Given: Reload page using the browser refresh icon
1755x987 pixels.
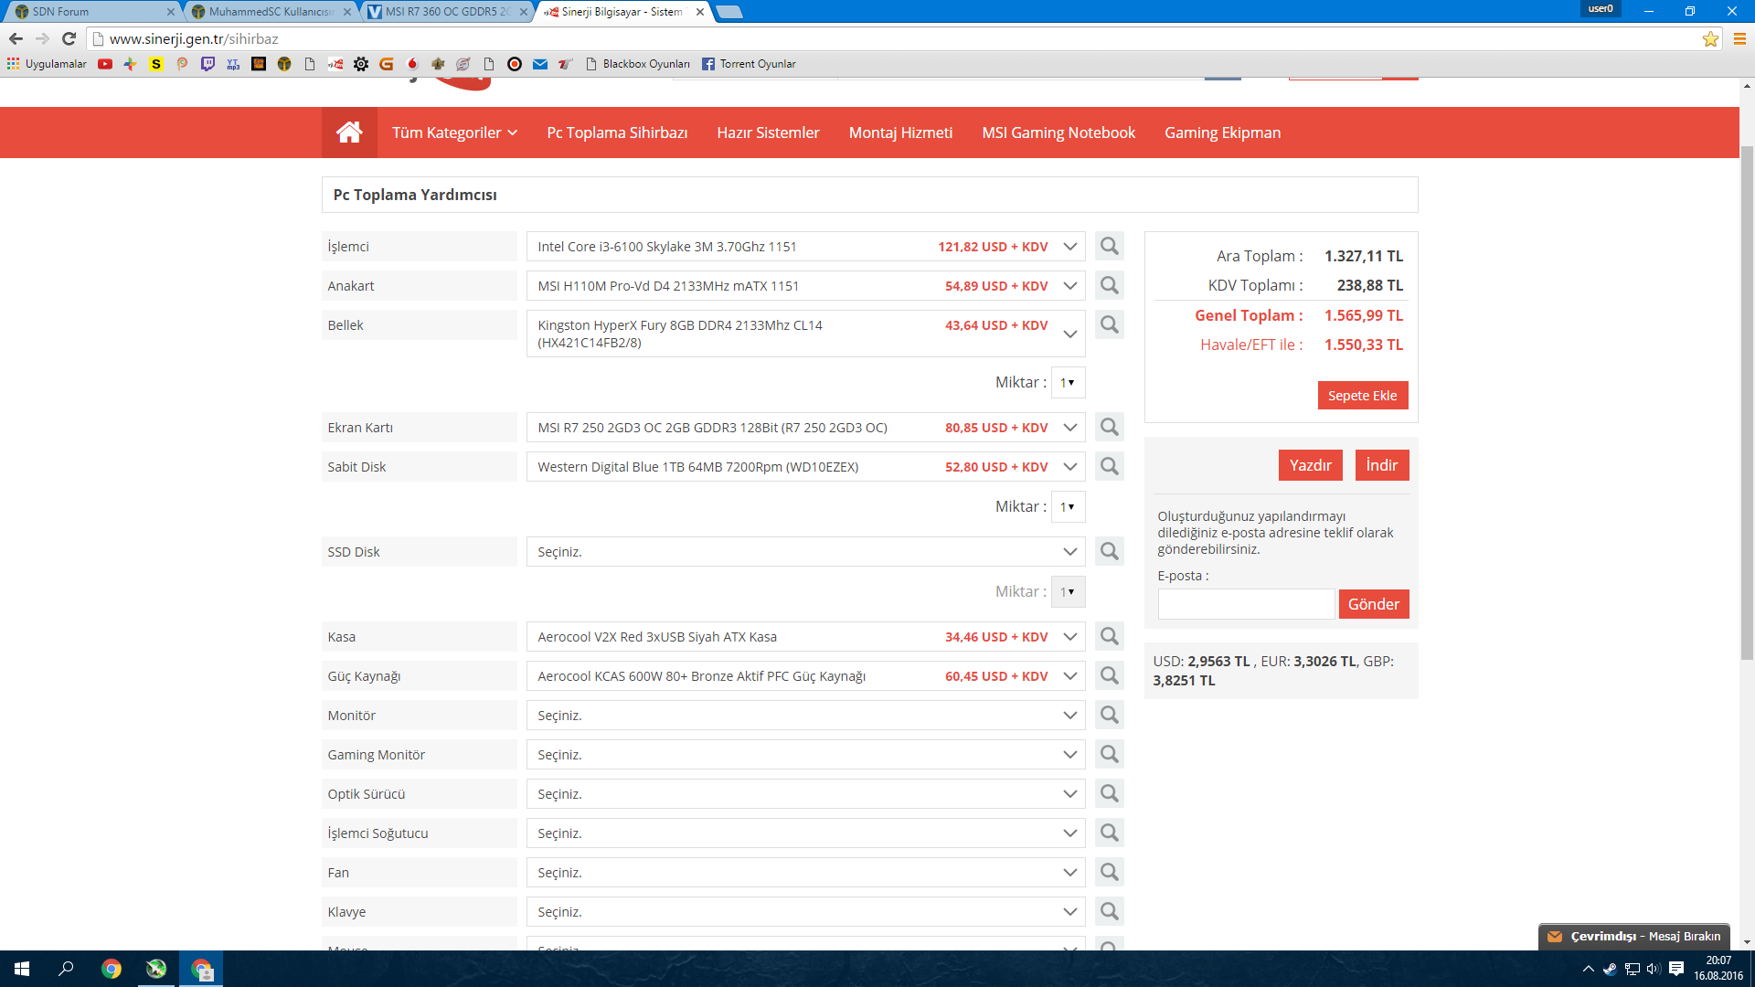Looking at the screenshot, I should pyautogui.click(x=69, y=38).
